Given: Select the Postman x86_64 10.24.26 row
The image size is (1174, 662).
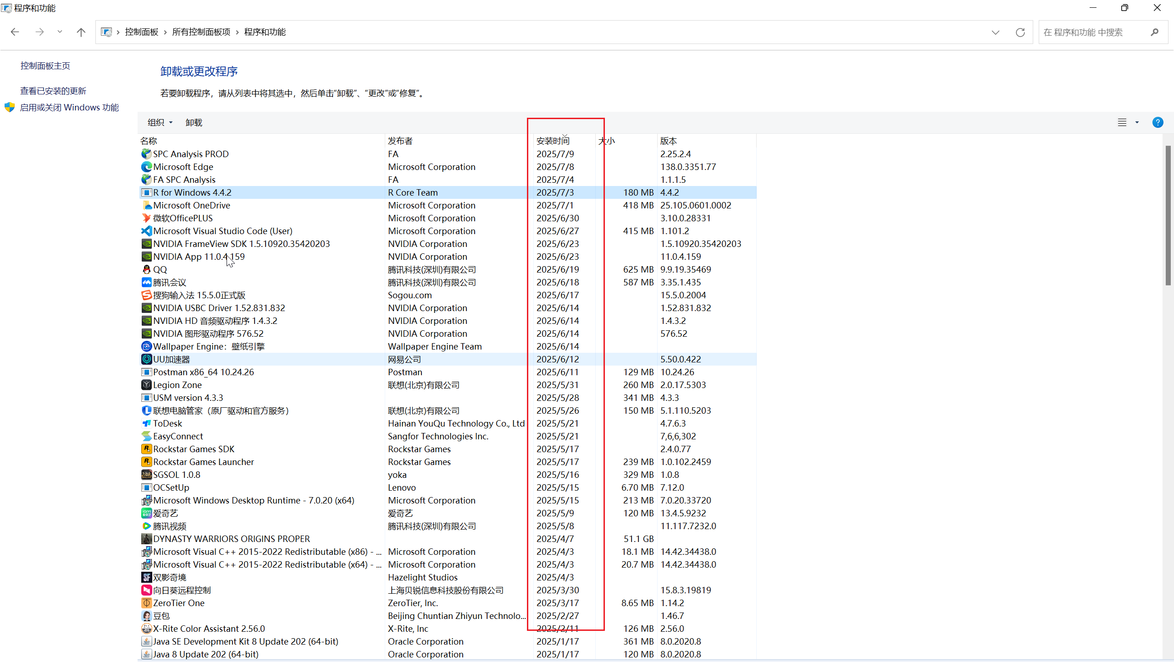Looking at the screenshot, I should tap(448, 372).
